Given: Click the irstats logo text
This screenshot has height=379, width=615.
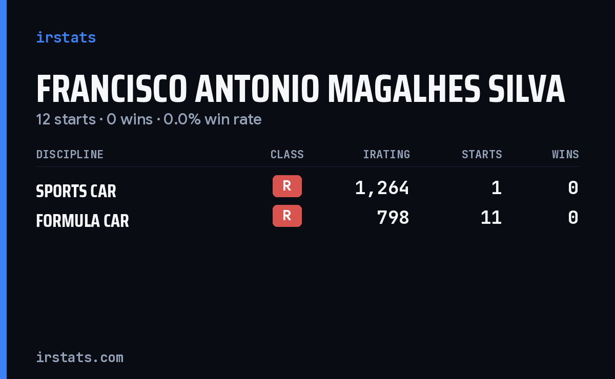Looking at the screenshot, I should point(66,37).
